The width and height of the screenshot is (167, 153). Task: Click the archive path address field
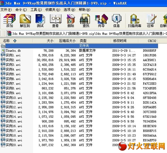tap(87, 34)
